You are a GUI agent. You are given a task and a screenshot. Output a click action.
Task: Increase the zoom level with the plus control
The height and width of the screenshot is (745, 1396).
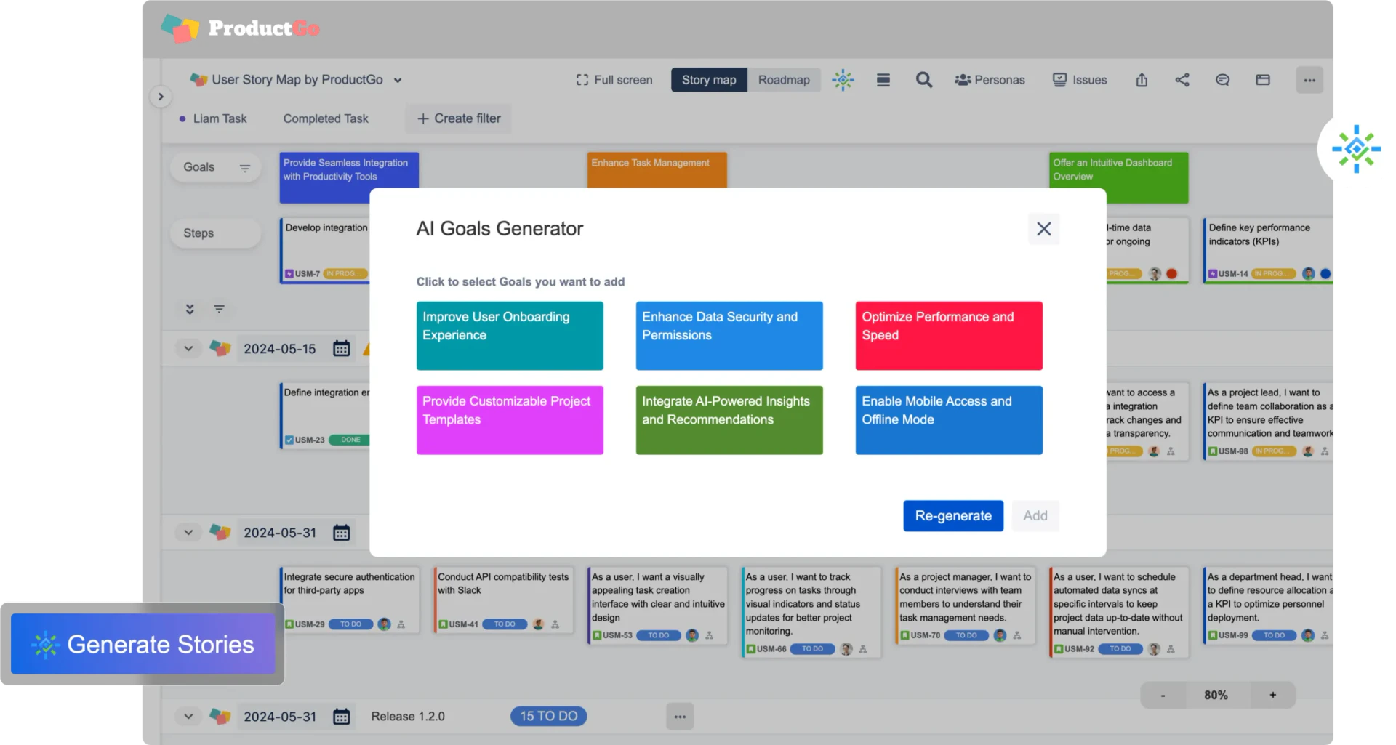pyautogui.click(x=1273, y=695)
